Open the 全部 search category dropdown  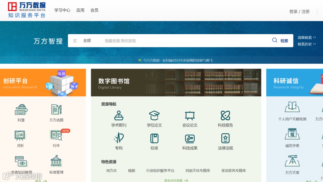(x=87, y=41)
